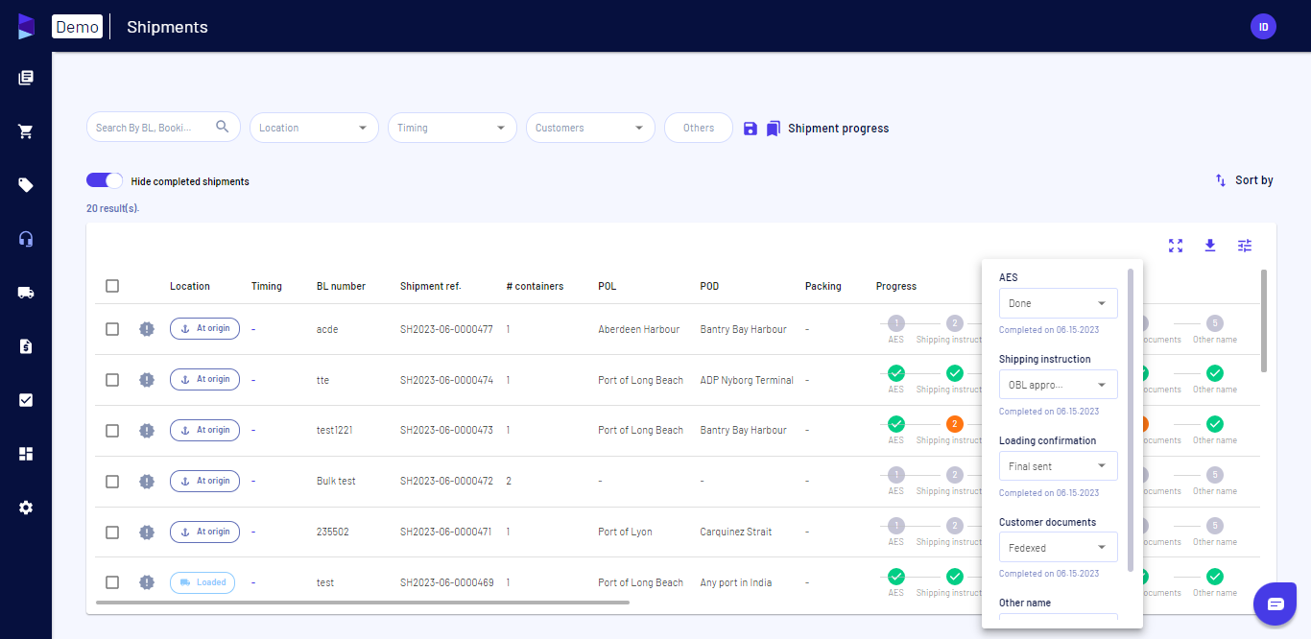Expand table to fullscreen
The height and width of the screenshot is (639, 1311).
coord(1176,246)
